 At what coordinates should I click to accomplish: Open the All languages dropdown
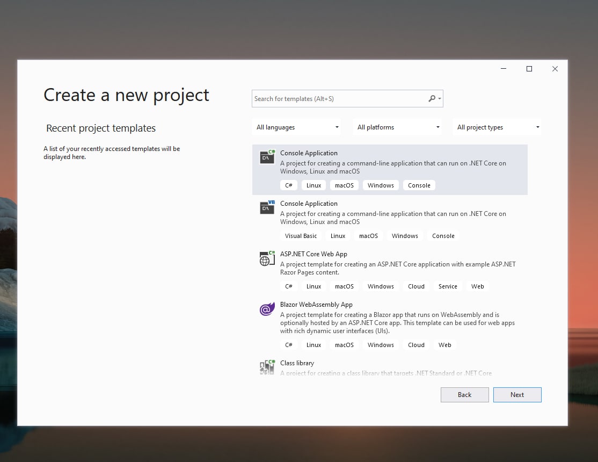coord(297,127)
